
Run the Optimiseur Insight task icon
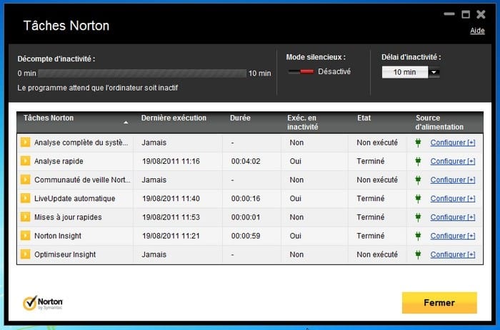[x=25, y=254]
